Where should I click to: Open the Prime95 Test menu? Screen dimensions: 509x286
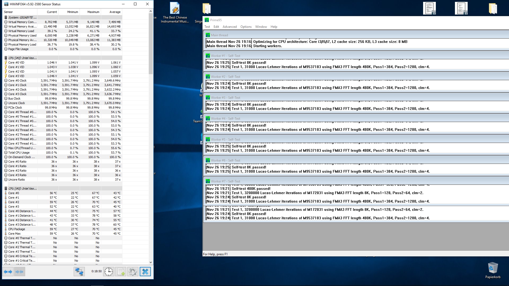tap(207, 27)
